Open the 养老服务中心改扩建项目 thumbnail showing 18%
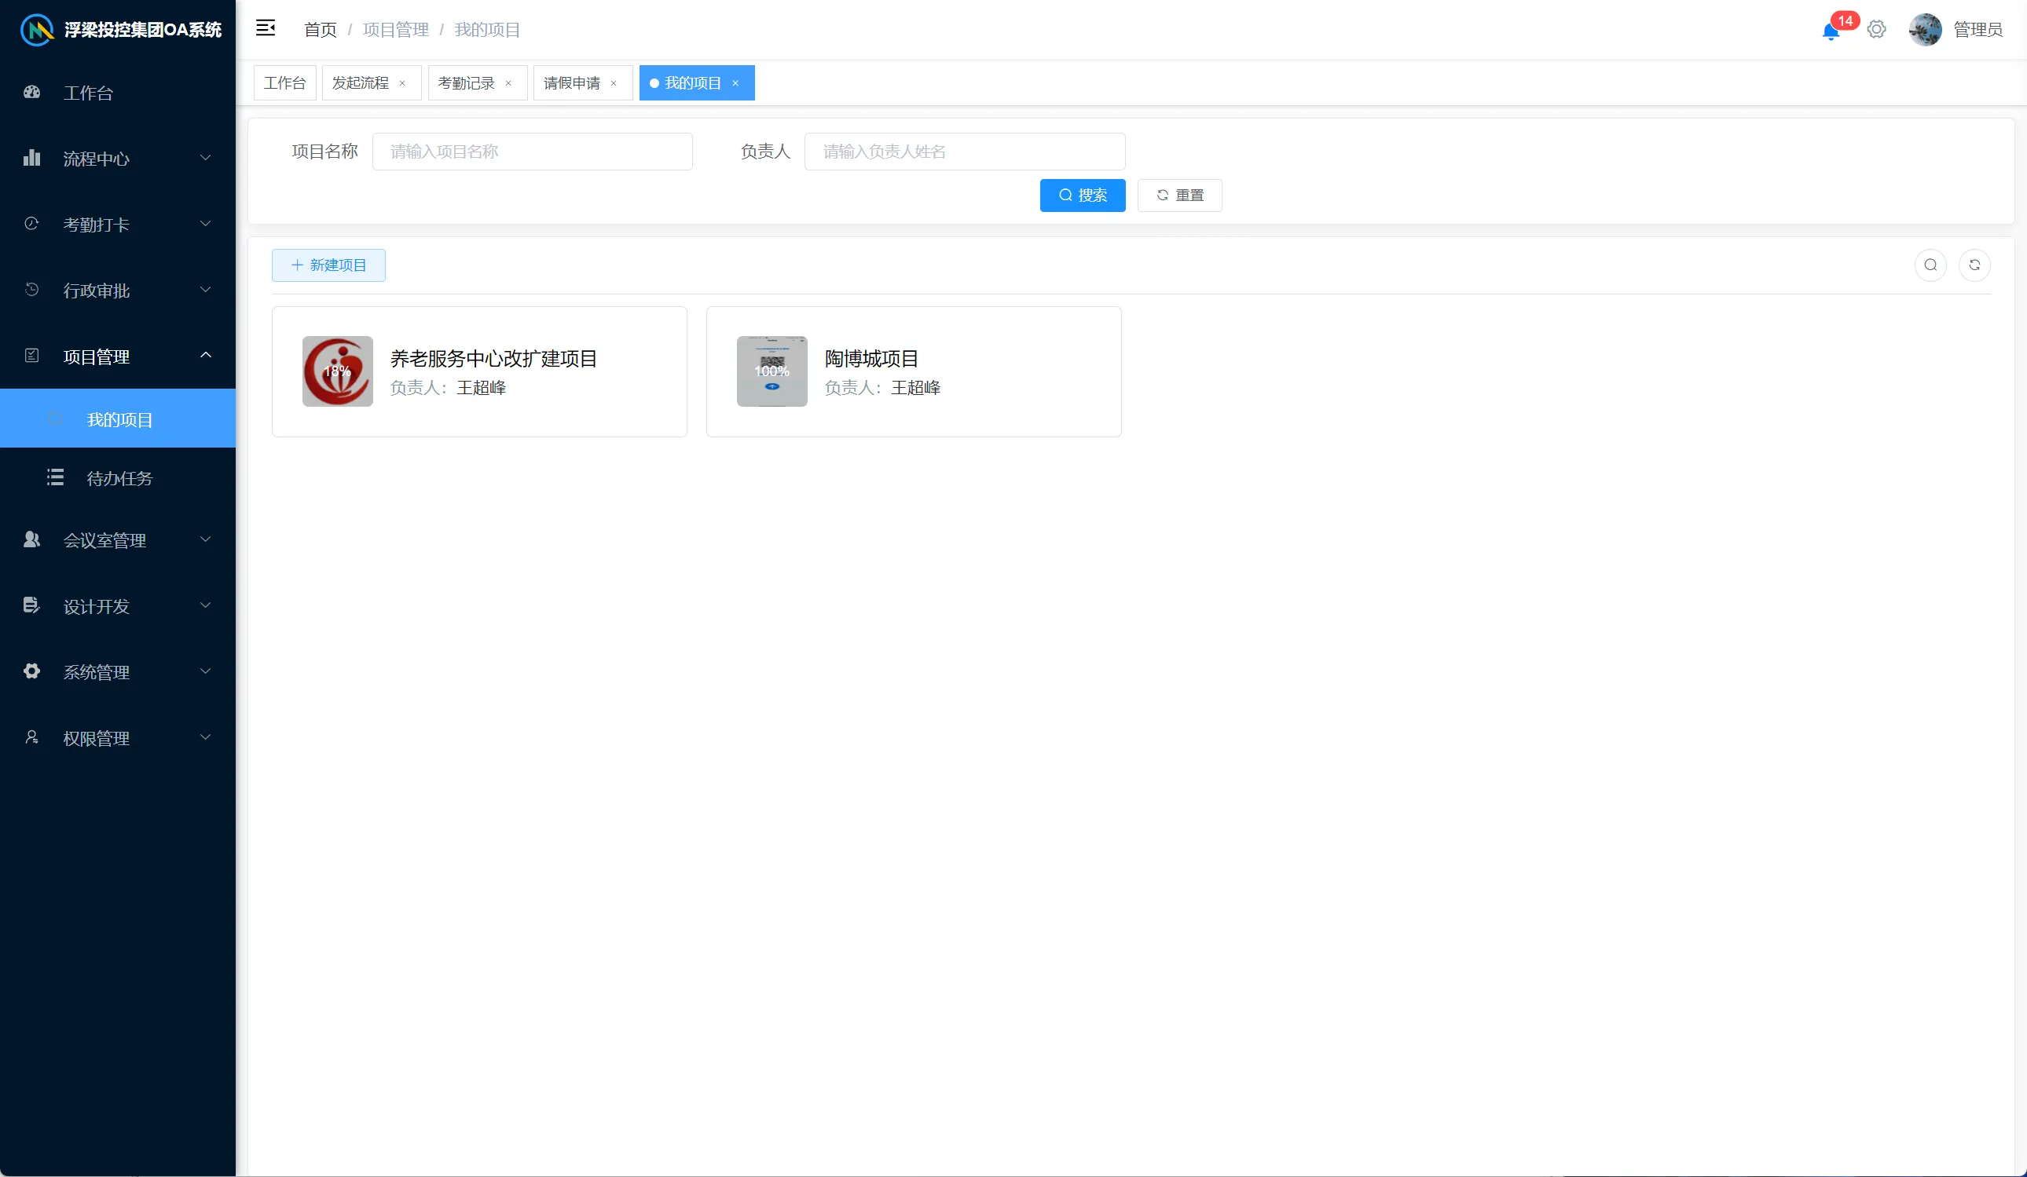 (338, 371)
